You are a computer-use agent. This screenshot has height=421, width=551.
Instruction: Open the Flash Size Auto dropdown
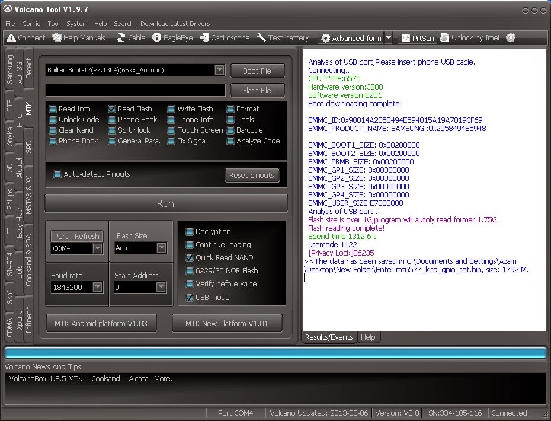(161, 248)
